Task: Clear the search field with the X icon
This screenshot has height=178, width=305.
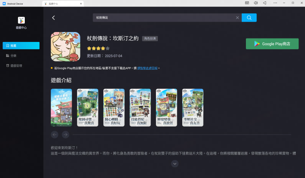Action: (237, 18)
